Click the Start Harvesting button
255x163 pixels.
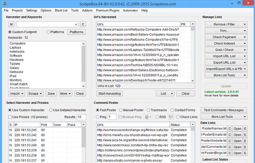click(109, 94)
